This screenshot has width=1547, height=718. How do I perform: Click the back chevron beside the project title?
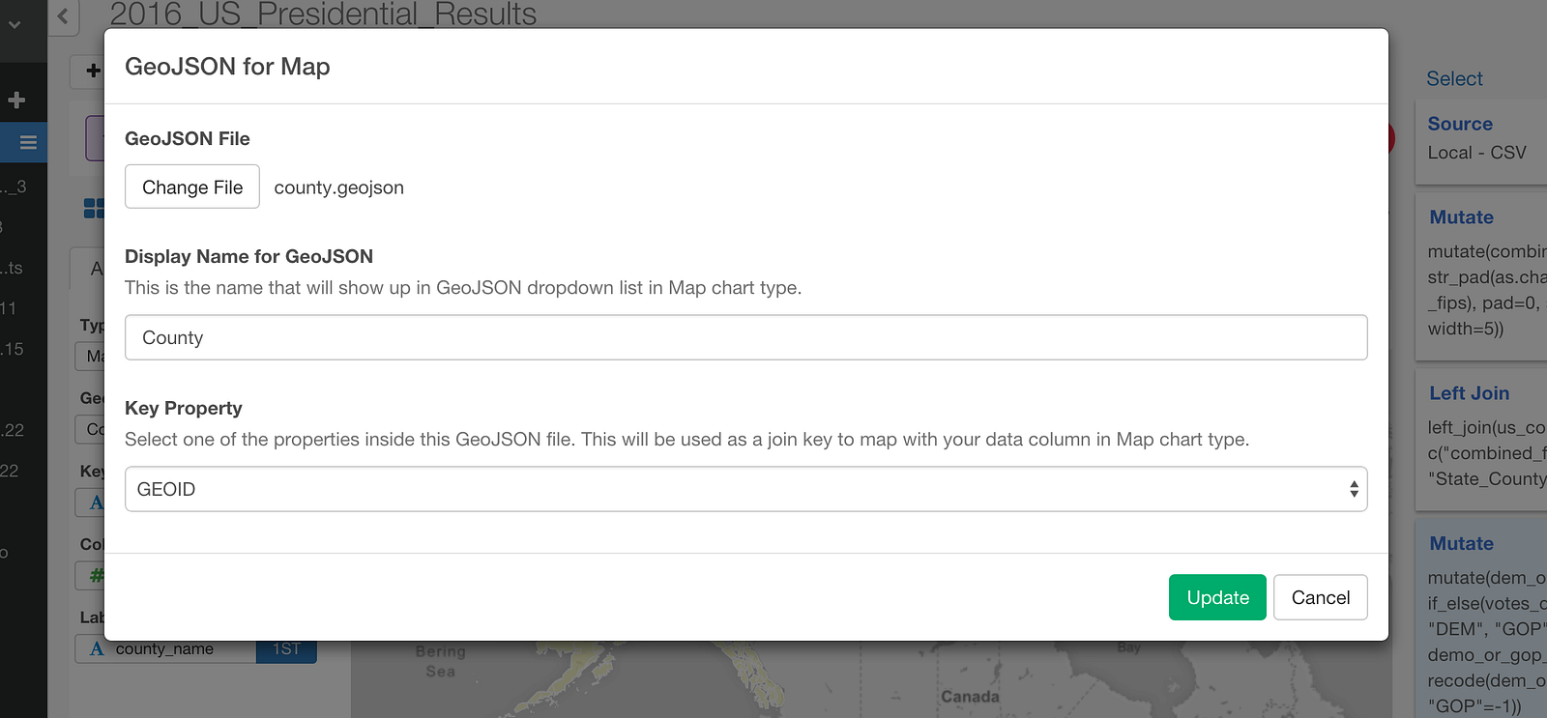pyautogui.click(x=63, y=16)
